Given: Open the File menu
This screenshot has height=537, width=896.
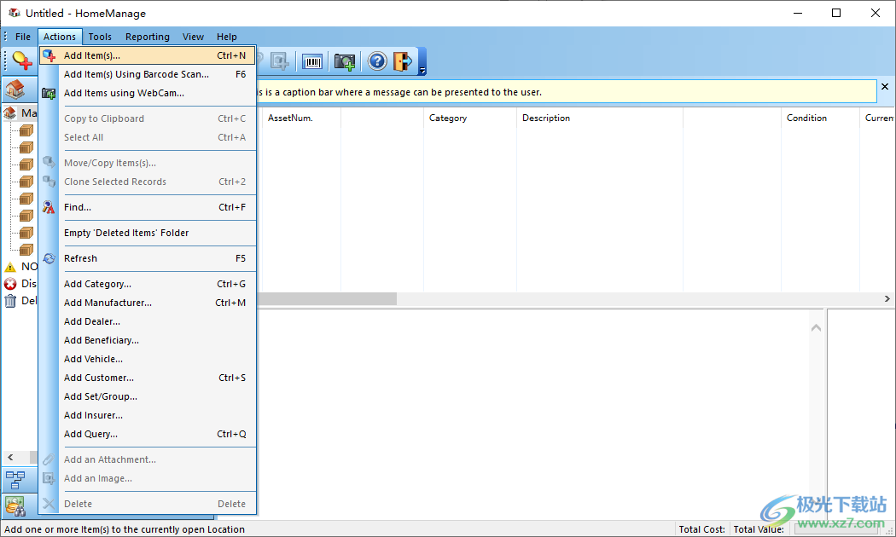Looking at the screenshot, I should pos(23,37).
